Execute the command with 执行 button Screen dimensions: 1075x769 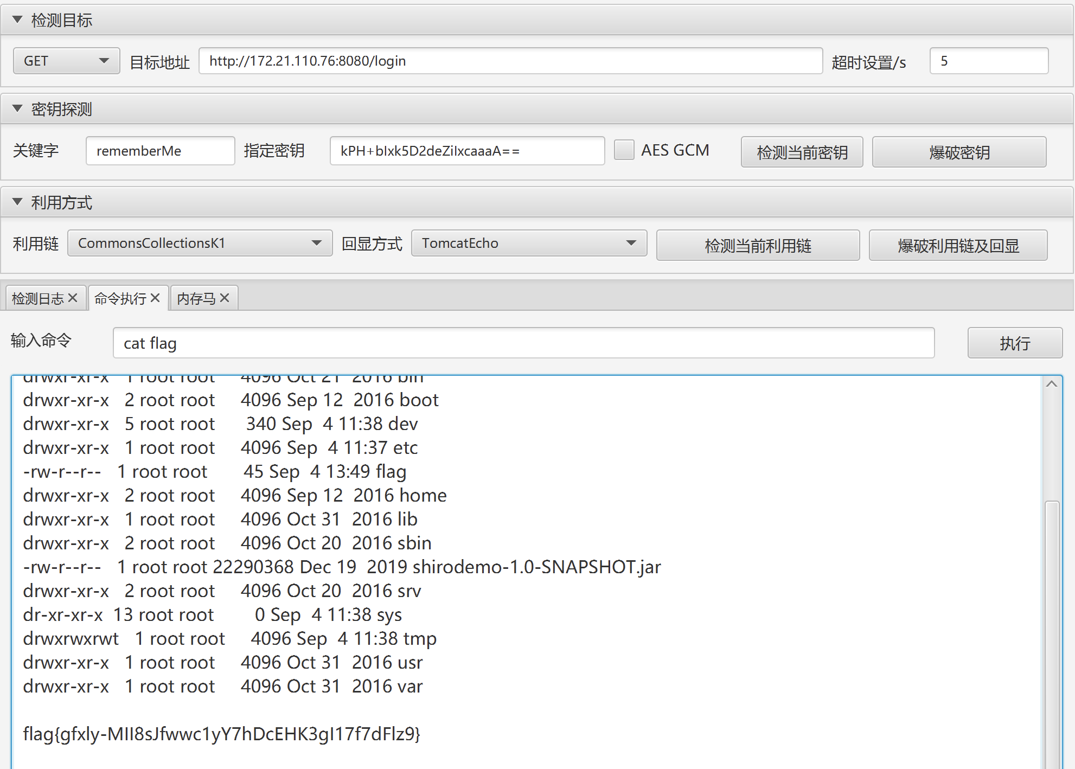point(1015,343)
